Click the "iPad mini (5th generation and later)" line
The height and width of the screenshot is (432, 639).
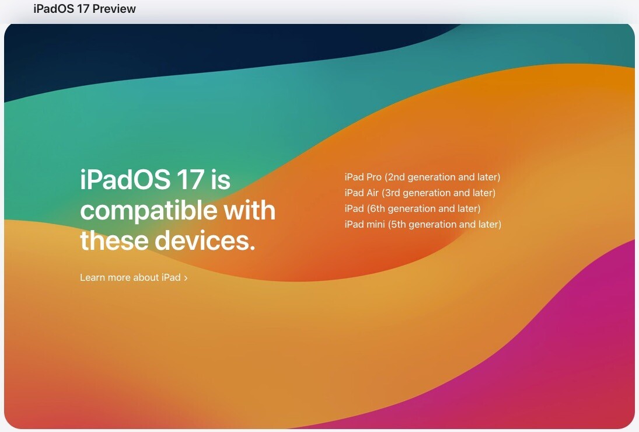click(422, 224)
